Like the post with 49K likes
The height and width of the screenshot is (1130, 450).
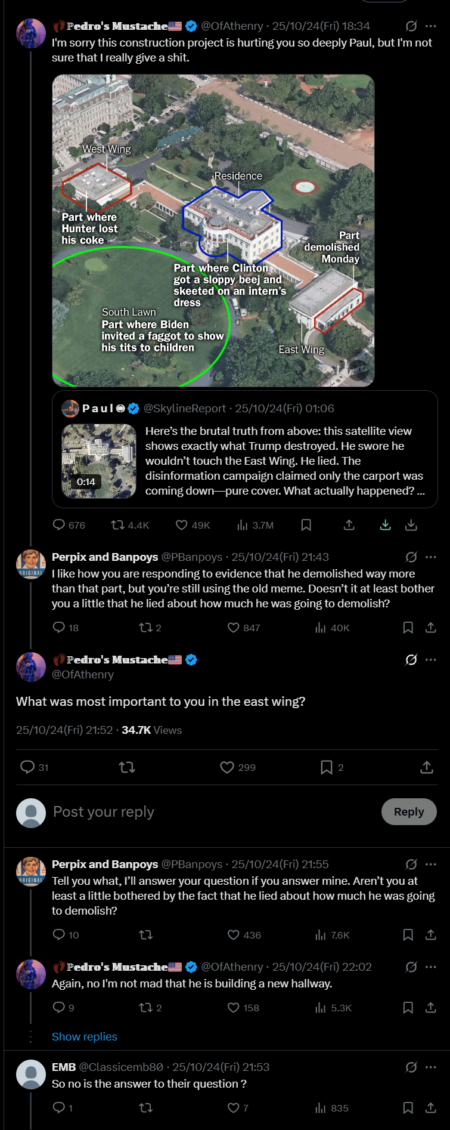[x=182, y=525]
